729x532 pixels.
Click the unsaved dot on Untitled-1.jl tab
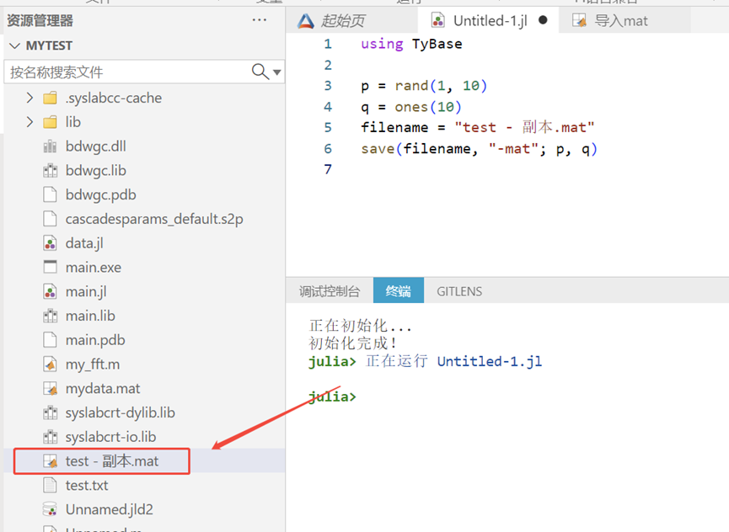543,20
